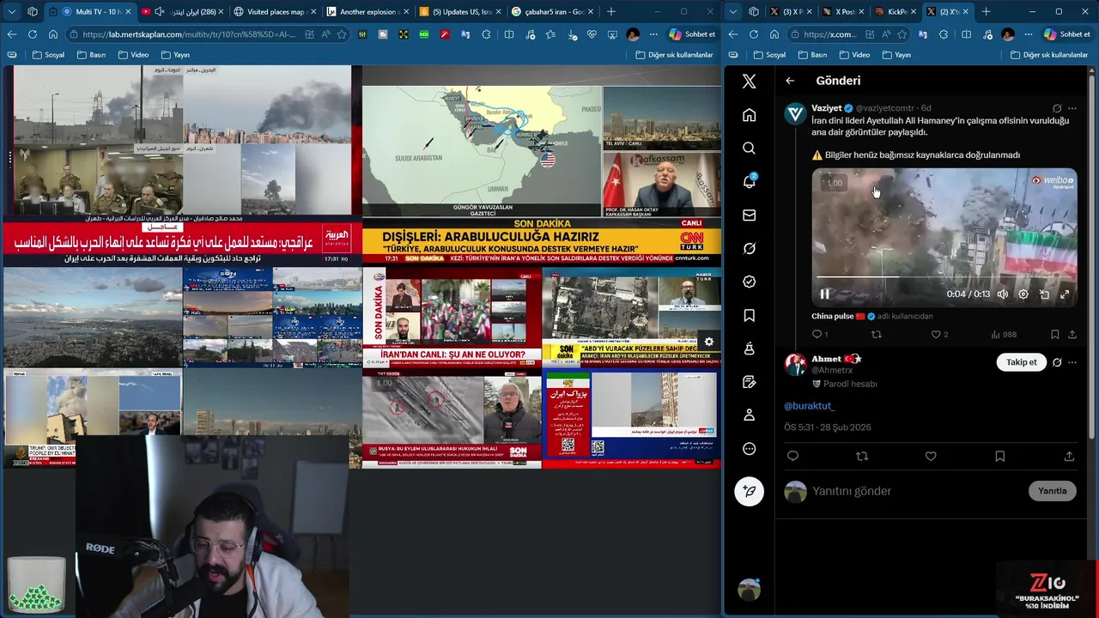The height and width of the screenshot is (618, 1099).
Task: Open Diğer sık kullanılanlar folder in left browser
Action: [x=674, y=55]
